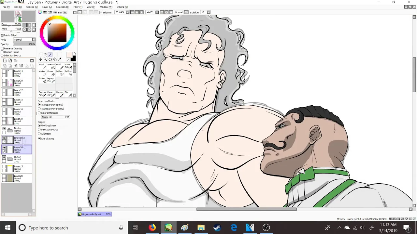Click Undo button in top toolbar
The image size is (417, 234).
pyautogui.click(x=79, y=12)
